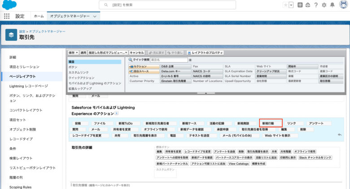
Task: Select the カスタムリンク palette category
Action: pos(79,72)
